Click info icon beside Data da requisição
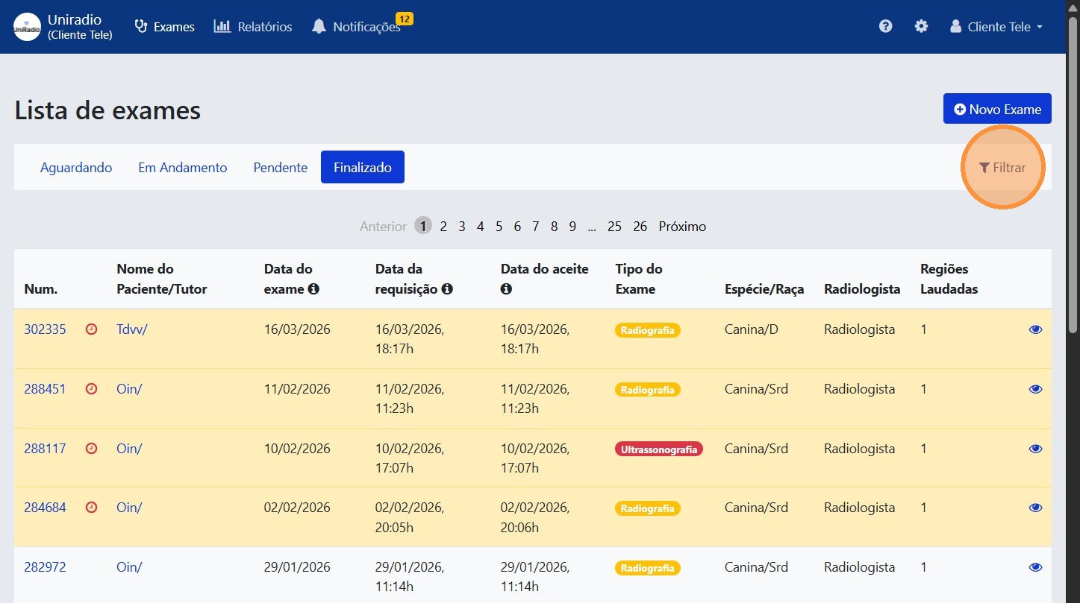Viewport: 1080px width, 603px height. [447, 289]
